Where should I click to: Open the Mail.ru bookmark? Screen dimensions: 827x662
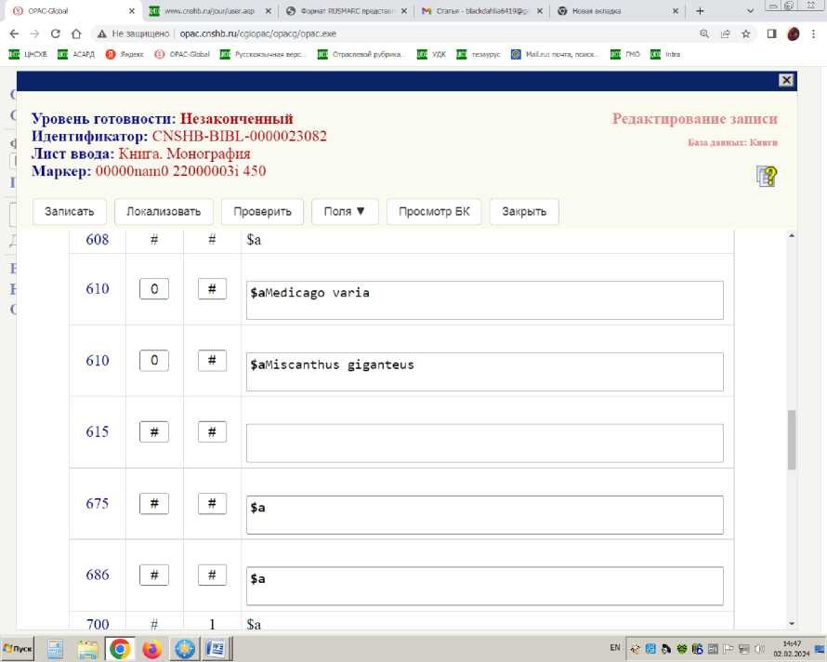555,54
